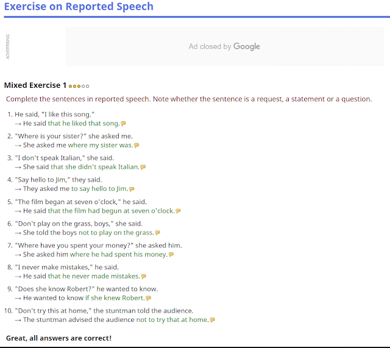Open the comment bubble after 'never made mistakes'

click(144, 276)
